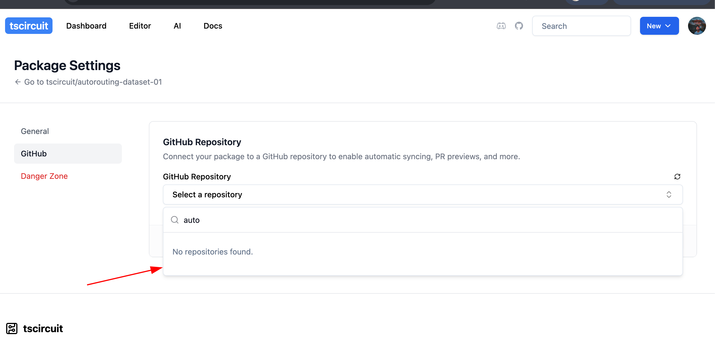Open the GitHub icon in header
715x347 pixels.
pos(519,26)
